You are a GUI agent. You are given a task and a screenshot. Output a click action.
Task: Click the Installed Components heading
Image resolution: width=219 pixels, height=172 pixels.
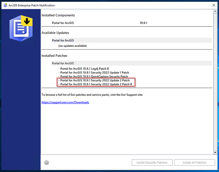58,15
